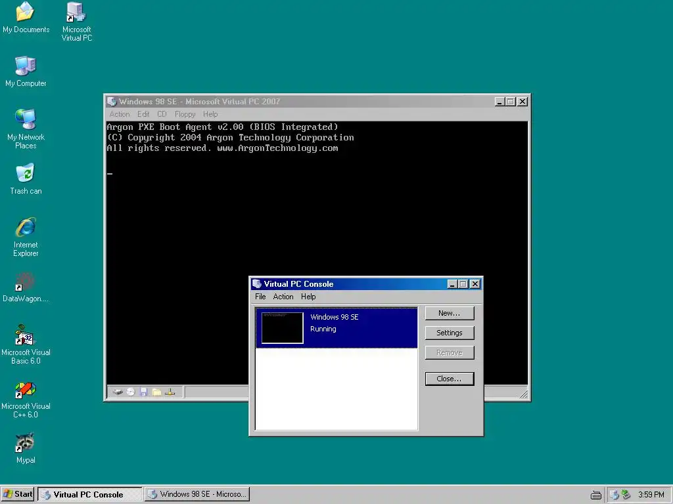Click the shared folders icon in VM status bar
The width and height of the screenshot is (673, 504).
point(156,392)
